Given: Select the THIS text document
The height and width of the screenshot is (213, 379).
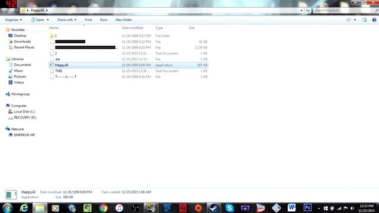Looking at the screenshot, I should point(128,71).
